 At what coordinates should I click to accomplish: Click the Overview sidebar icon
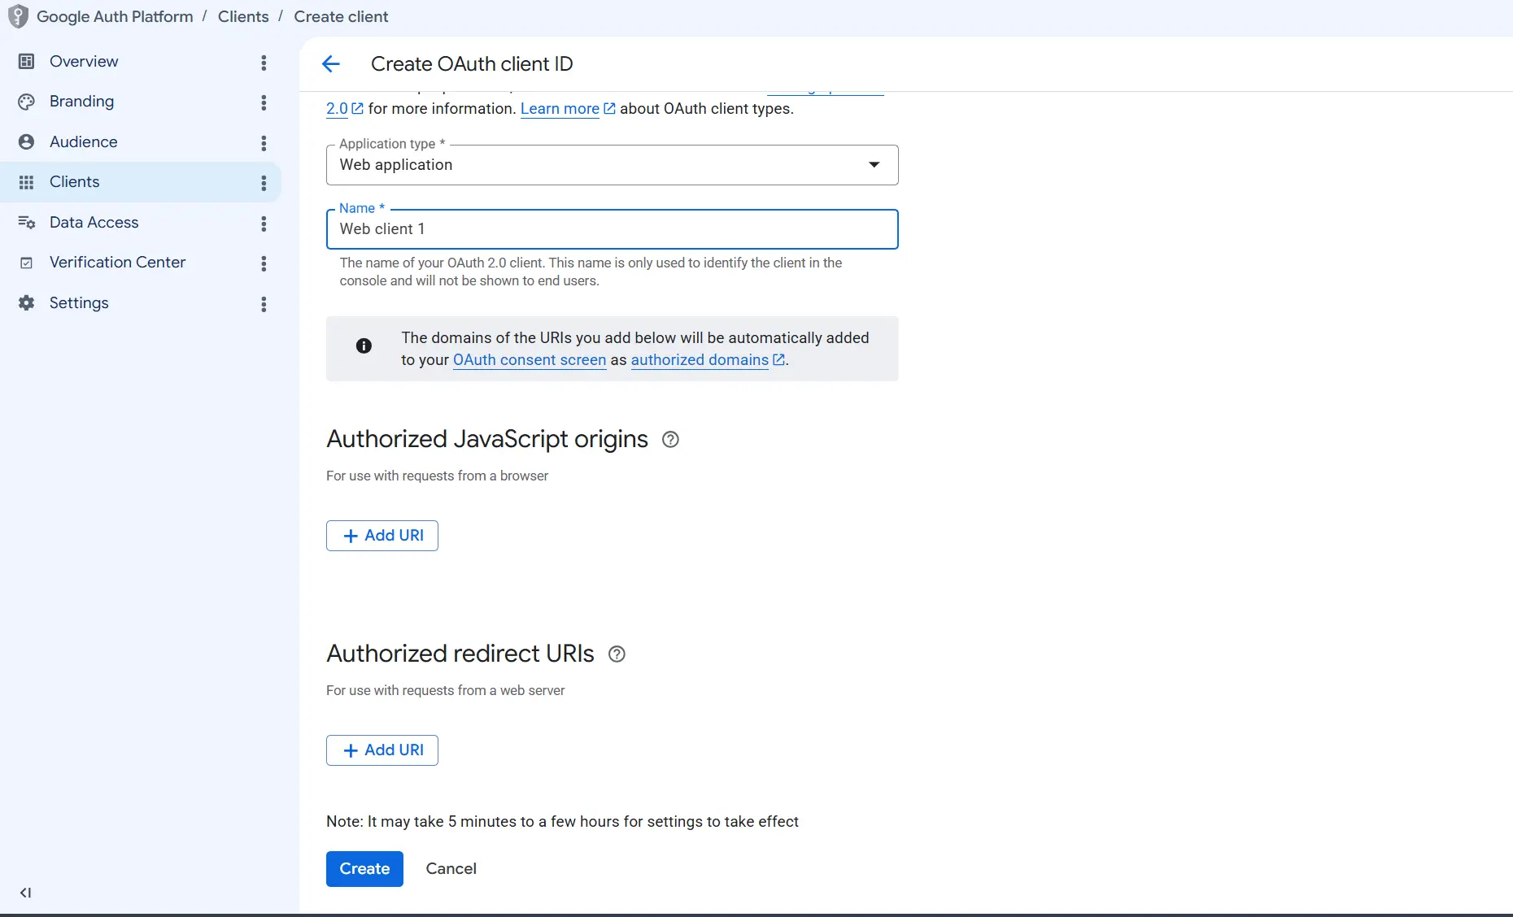[x=26, y=62]
